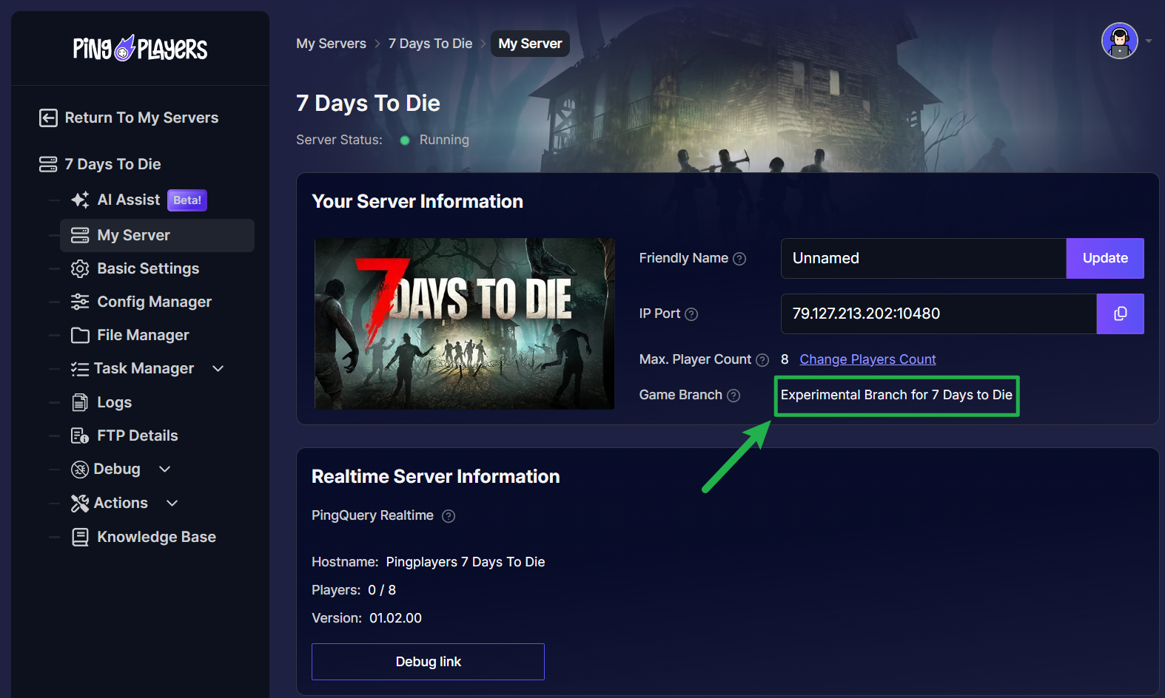Click the PingPlayers logo
Viewport: 1165px width, 698px height.
pyautogui.click(x=140, y=48)
